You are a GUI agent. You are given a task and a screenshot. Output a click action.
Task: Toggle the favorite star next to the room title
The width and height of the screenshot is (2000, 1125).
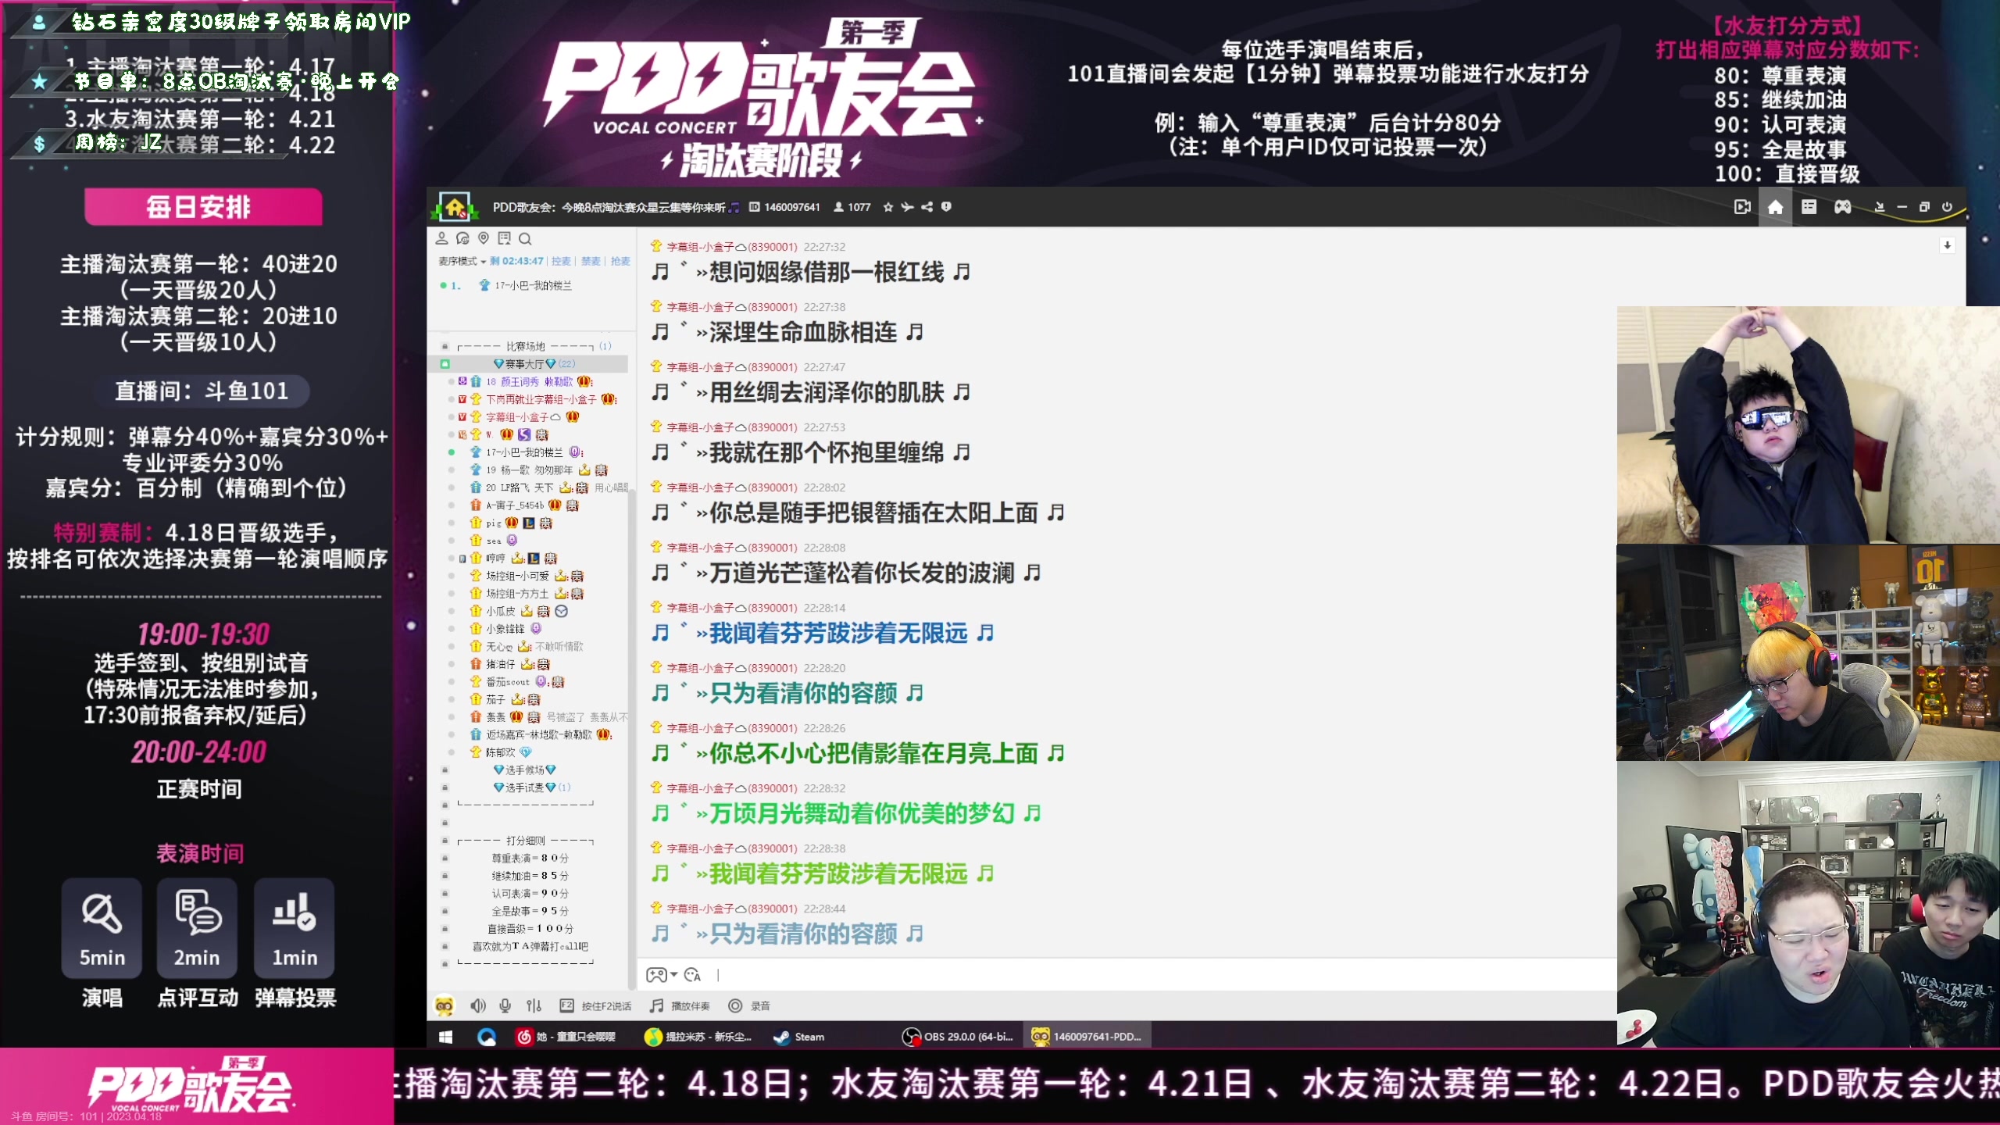887,207
